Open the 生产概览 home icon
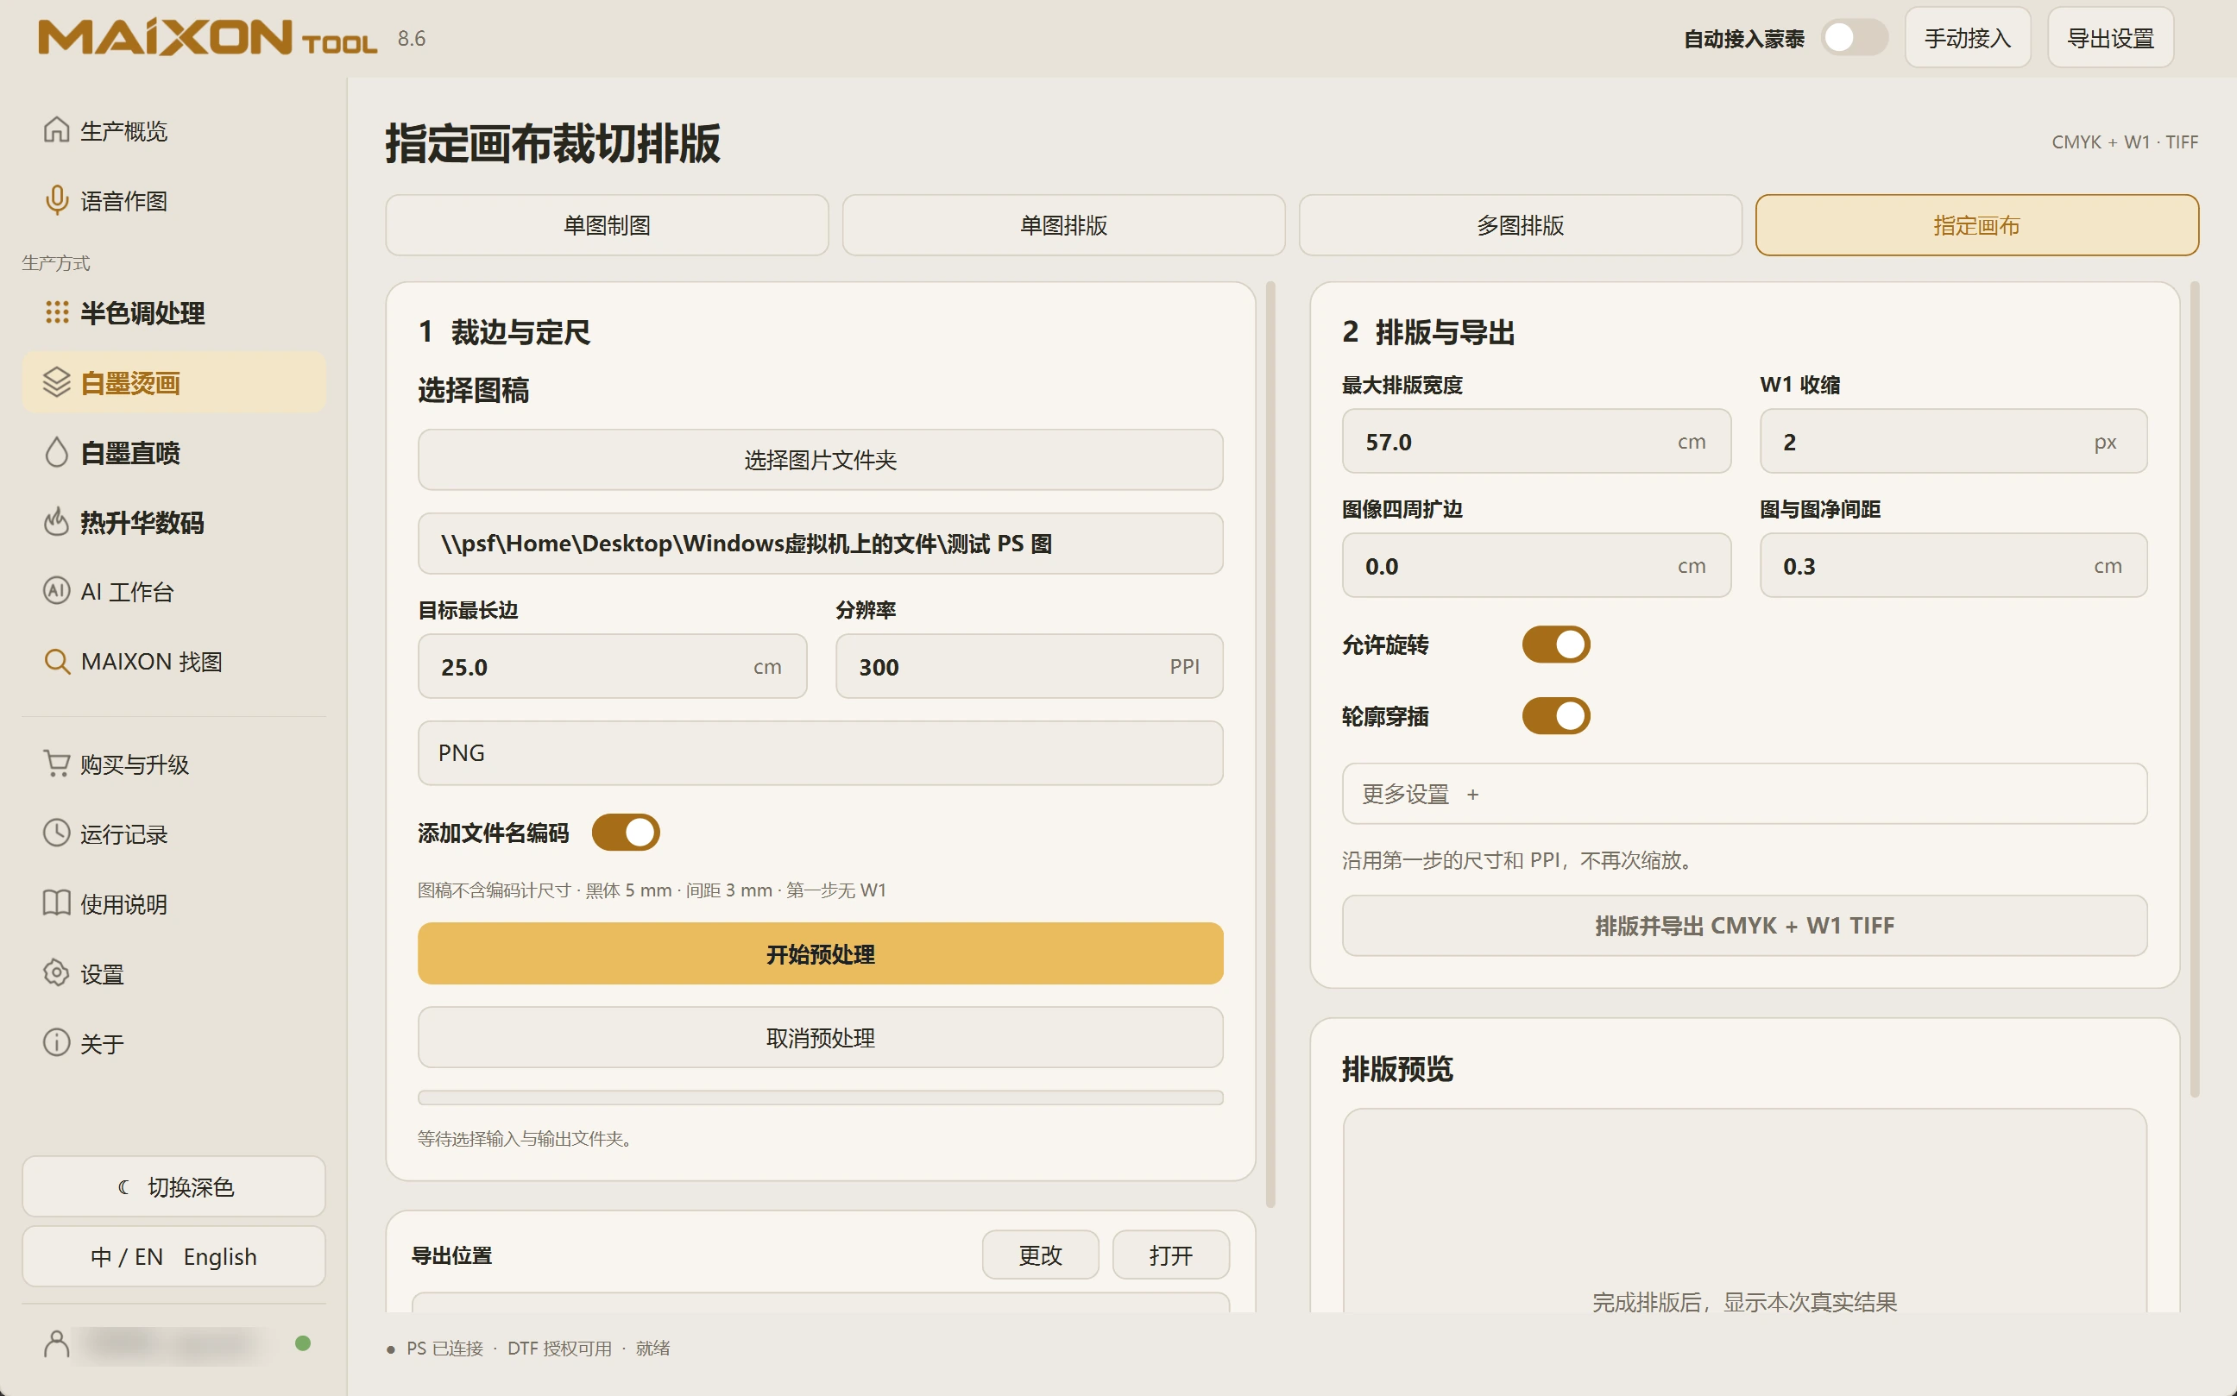Image resolution: width=2237 pixels, height=1396 pixels. coord(56,130)
